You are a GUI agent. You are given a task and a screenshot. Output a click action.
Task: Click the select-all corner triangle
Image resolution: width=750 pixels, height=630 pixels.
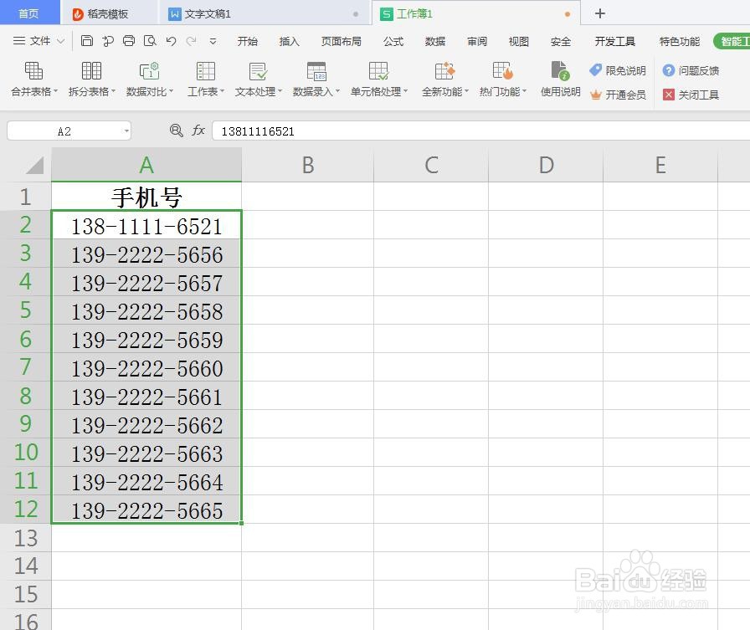(34, 166)
